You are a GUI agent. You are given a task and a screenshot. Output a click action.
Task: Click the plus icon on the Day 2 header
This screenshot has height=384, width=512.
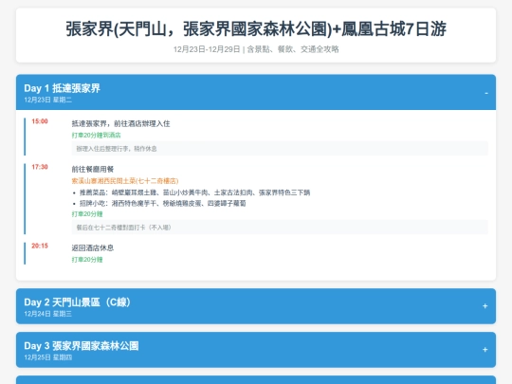tap(485, 306)
